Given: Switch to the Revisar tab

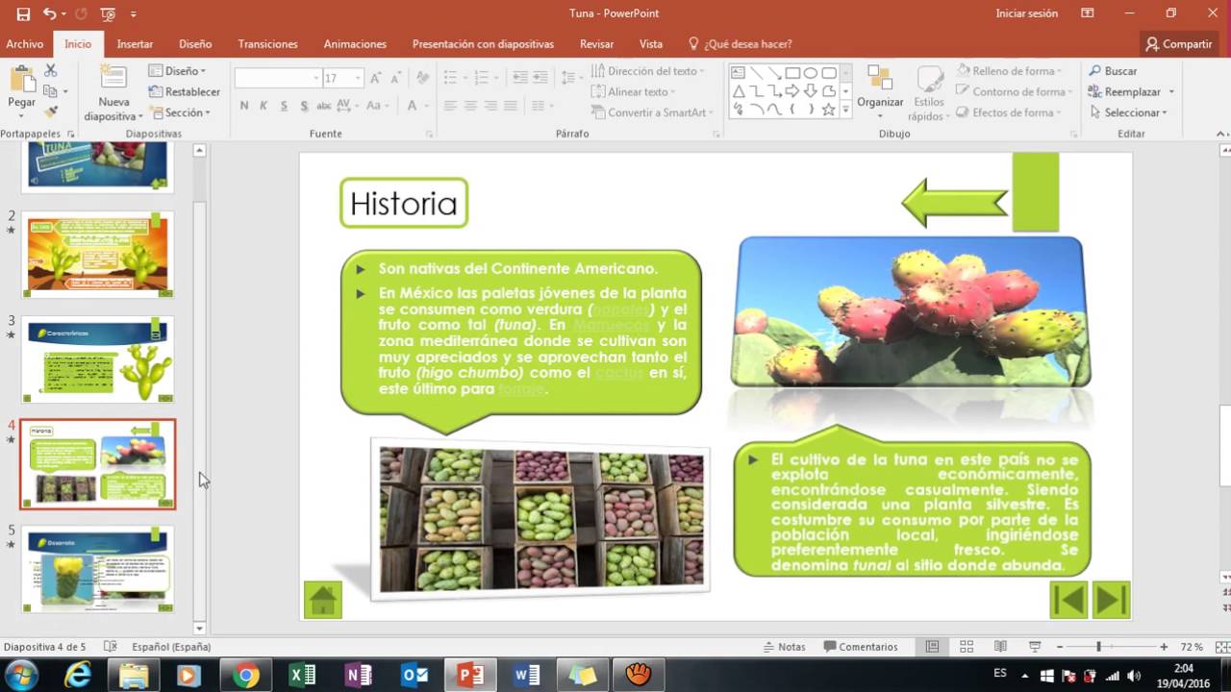Looking at the screenshot, I should click(596, 44).
